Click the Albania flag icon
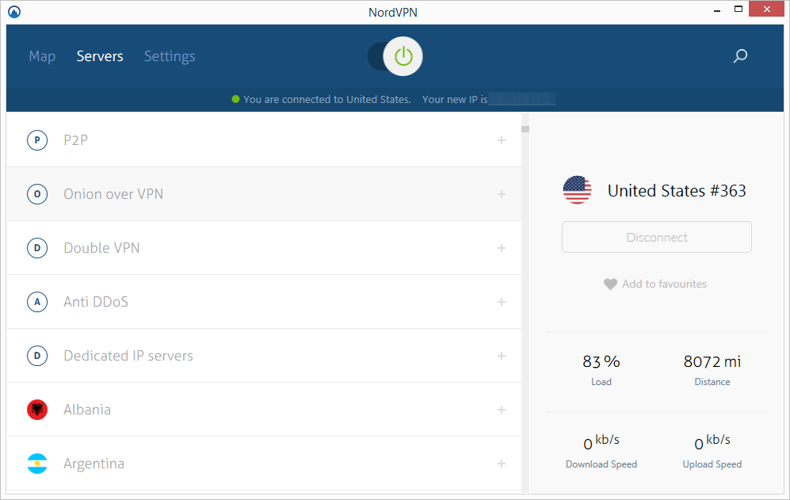This screenshot has width=790, height=500. pos(37,410)
